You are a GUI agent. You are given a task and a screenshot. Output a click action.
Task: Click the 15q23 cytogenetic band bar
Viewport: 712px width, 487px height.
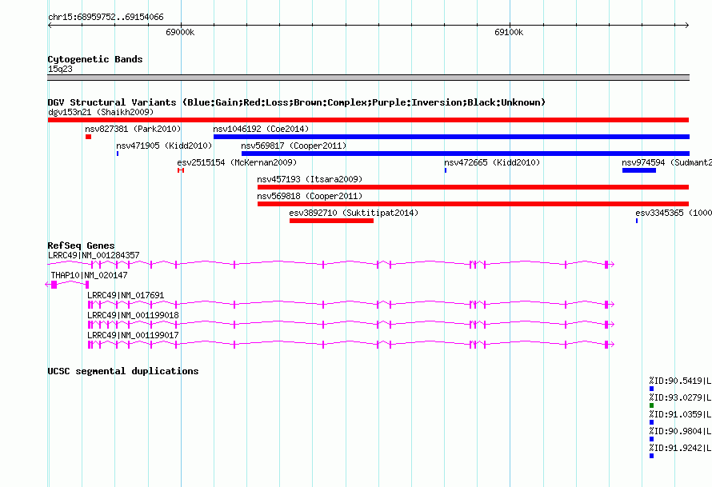point(368,78)
